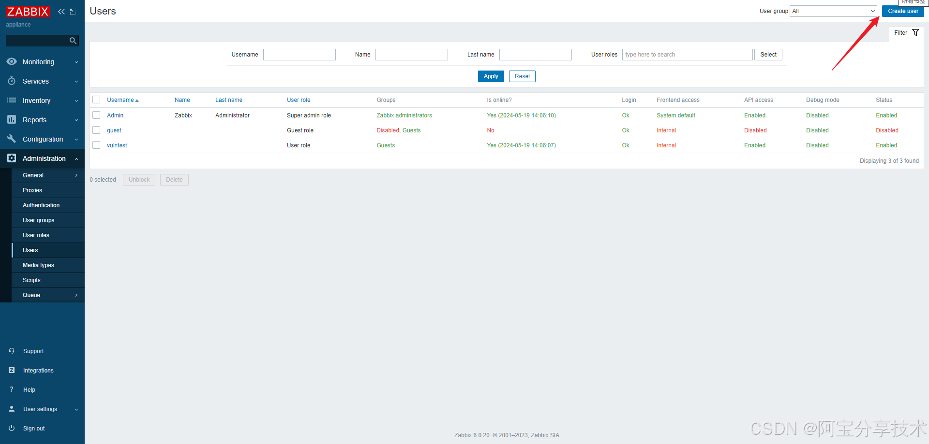The width and height of the screenshot is (929, 444).
Task: Click the Configuration wrench icon
Action: pos(12,139)
